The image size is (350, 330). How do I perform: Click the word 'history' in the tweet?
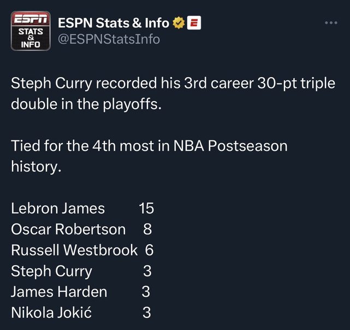35,167
